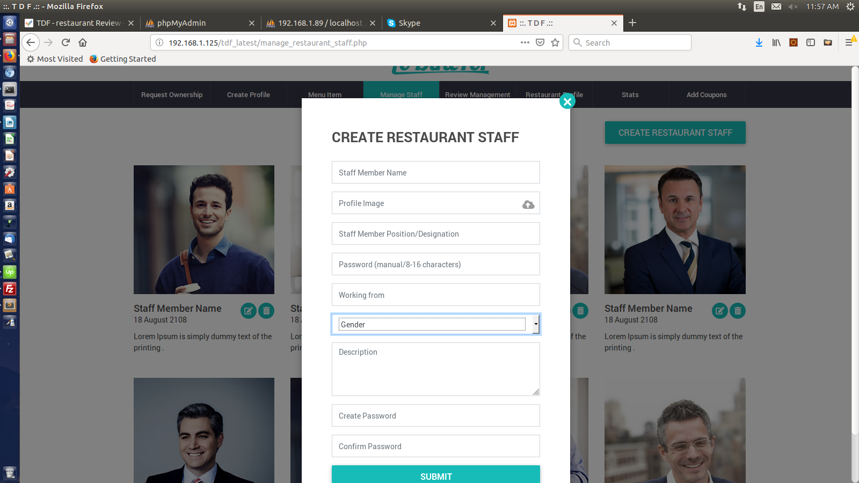Focus the Confirm Password field
The height and width of the screenshot is (483, 859).
(436, 446)
